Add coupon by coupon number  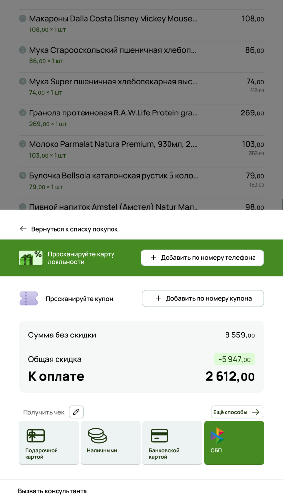click(203, 298)
